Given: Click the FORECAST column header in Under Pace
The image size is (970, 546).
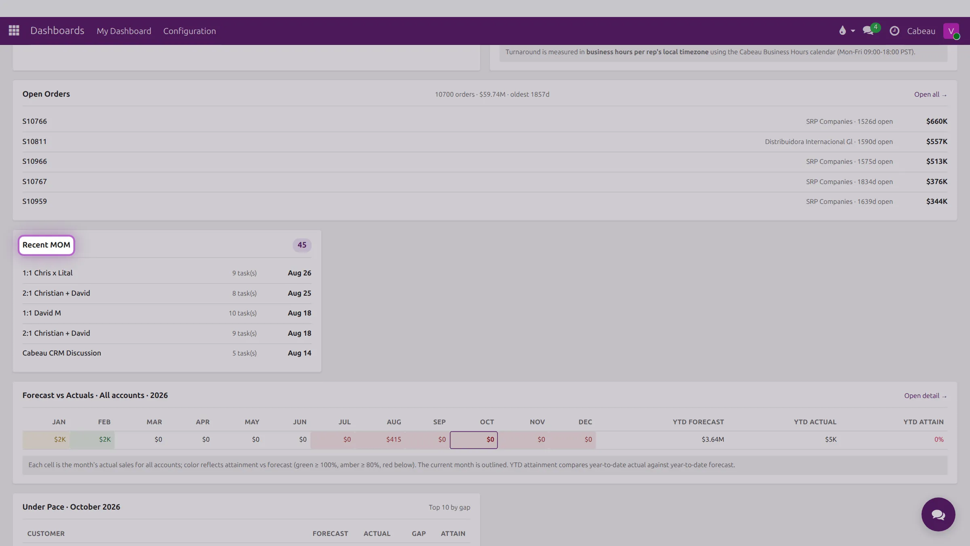Looking at the screenshot, I should 330,533.
